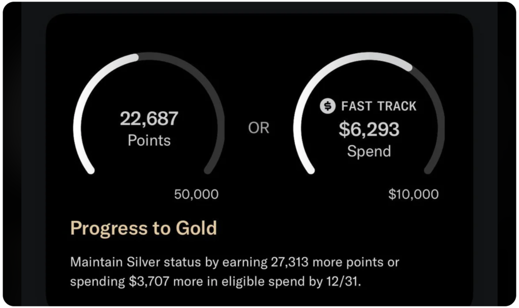519x308 pixels.
Task: Tap the $6,293 spend amount
Action: pos(369,129)
